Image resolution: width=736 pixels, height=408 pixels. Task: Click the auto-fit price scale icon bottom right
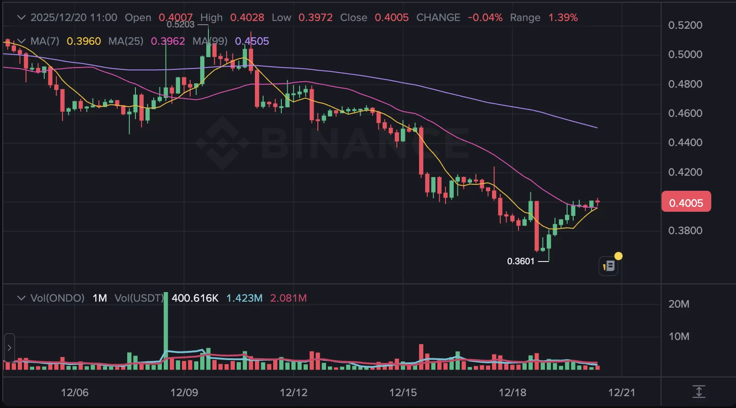click(698, 392)
